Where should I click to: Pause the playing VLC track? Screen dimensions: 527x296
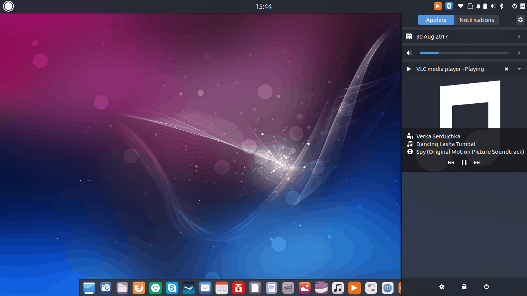pyautogui.click(x=464, y=163)
